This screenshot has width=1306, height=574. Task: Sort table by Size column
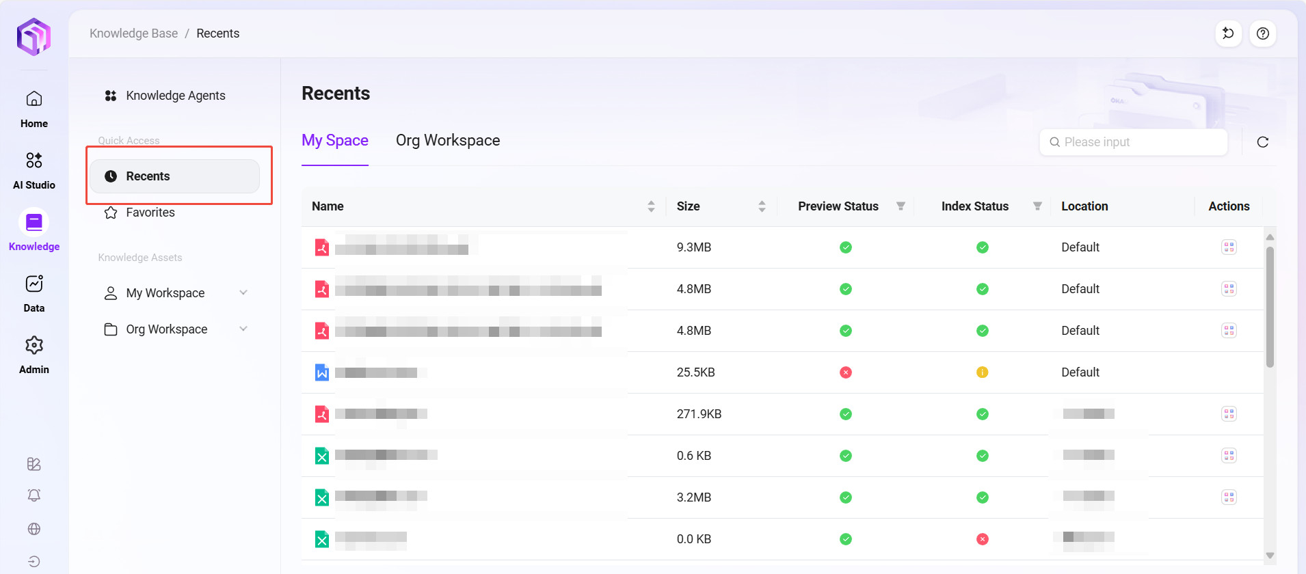click(x=762, y=206)
